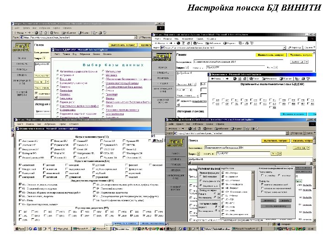
Task: Open Favorites icon in output settings window toolbar
Action: [x=222, y=129]
